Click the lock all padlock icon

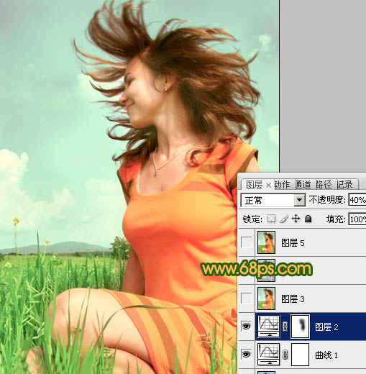pos(308,219)
